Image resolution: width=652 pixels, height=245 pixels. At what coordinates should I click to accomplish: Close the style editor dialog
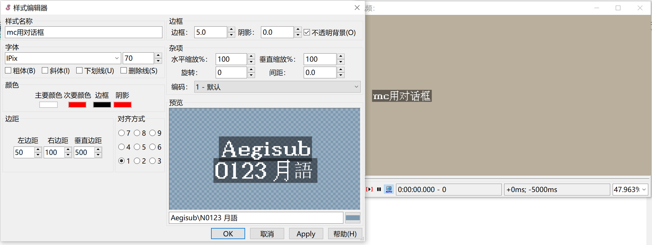tap(357, 7)
